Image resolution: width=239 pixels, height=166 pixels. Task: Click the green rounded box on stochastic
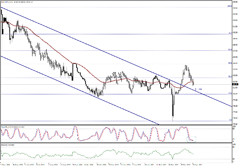pos(191,139)
